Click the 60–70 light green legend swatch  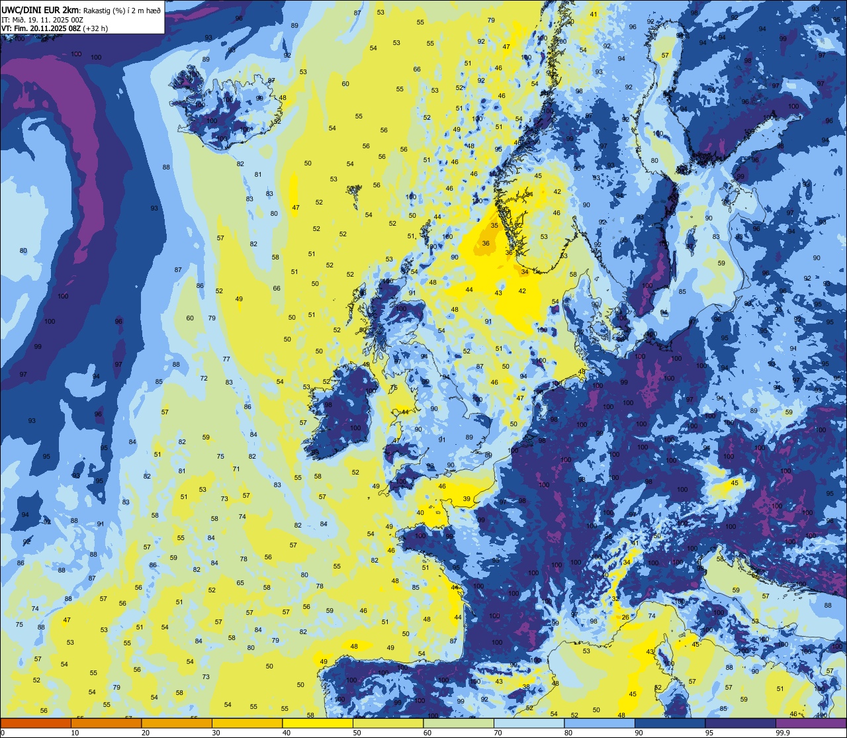pos(459,723)
